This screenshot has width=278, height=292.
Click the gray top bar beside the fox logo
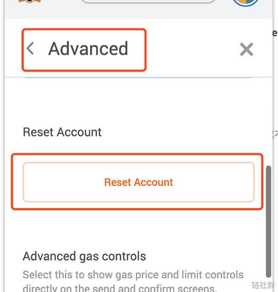(60, 9)
